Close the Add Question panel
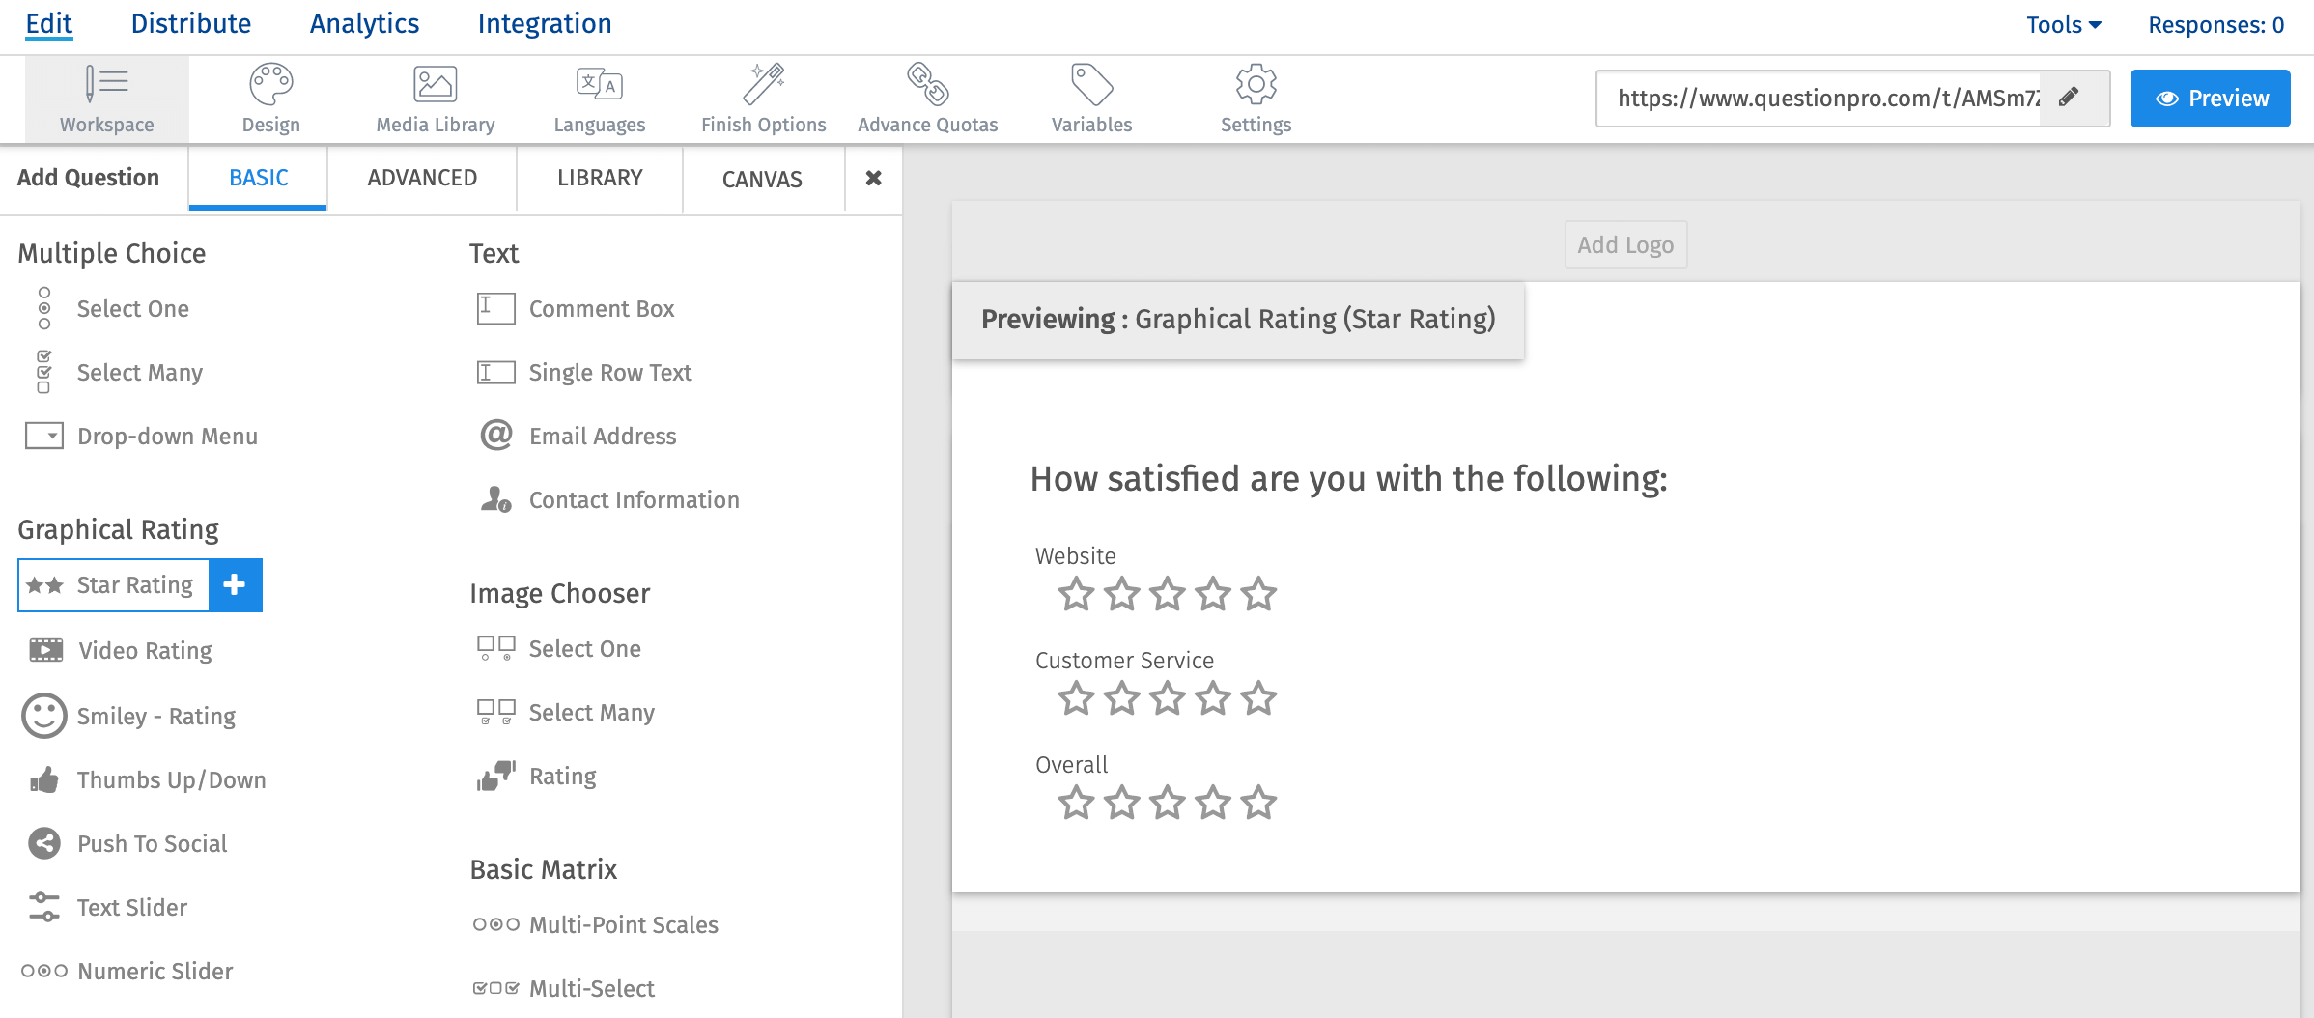The image size is (2314, 1018). tap(873, 178)
